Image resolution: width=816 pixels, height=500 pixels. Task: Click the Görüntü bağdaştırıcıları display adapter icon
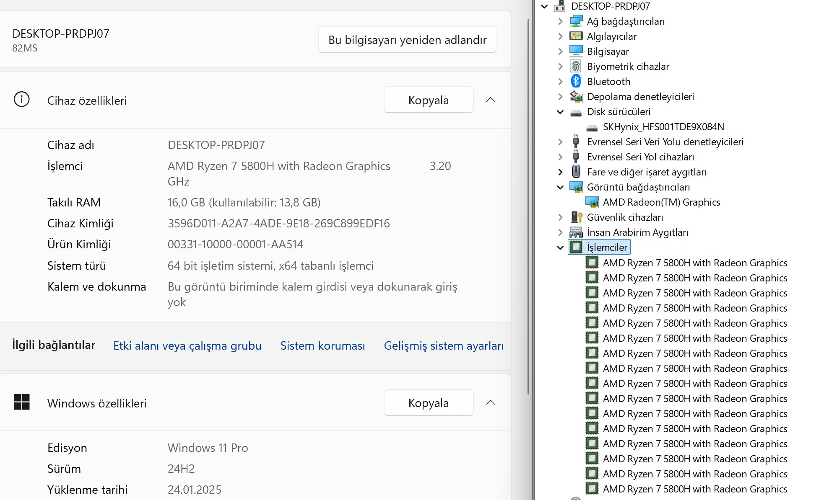tap(576, 187)
